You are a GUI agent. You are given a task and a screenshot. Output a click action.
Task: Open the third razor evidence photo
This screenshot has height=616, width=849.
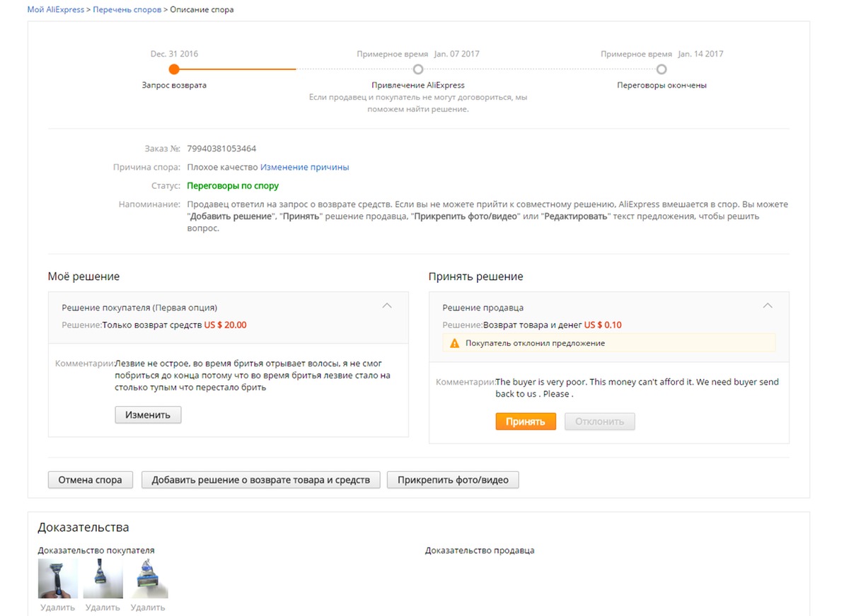tap(148, 579)
